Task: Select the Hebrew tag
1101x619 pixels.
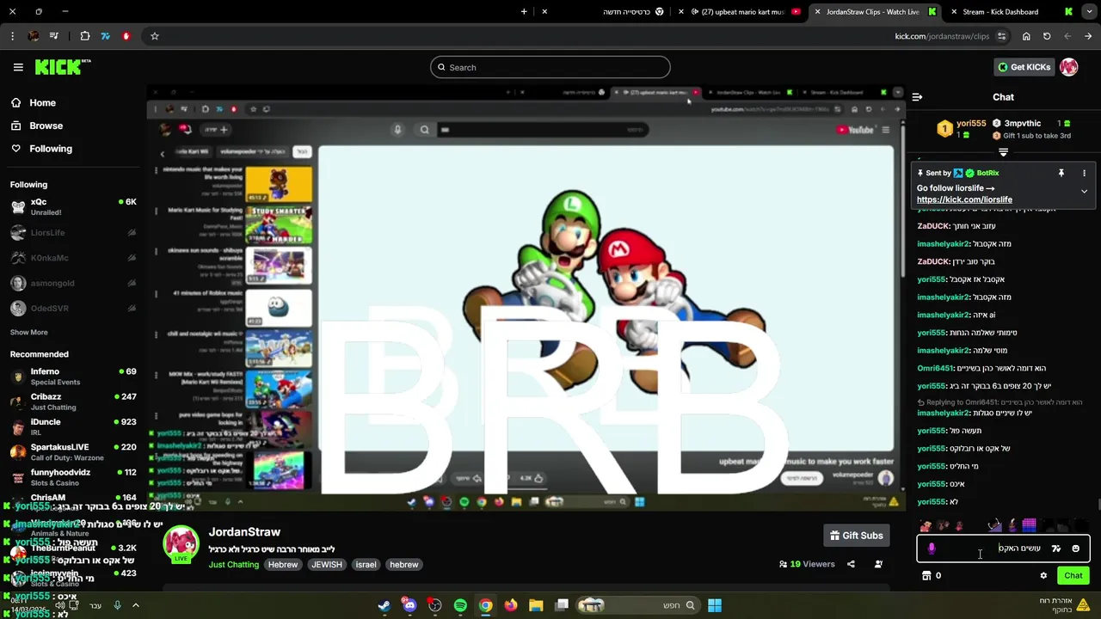Action: coord(283,565)
